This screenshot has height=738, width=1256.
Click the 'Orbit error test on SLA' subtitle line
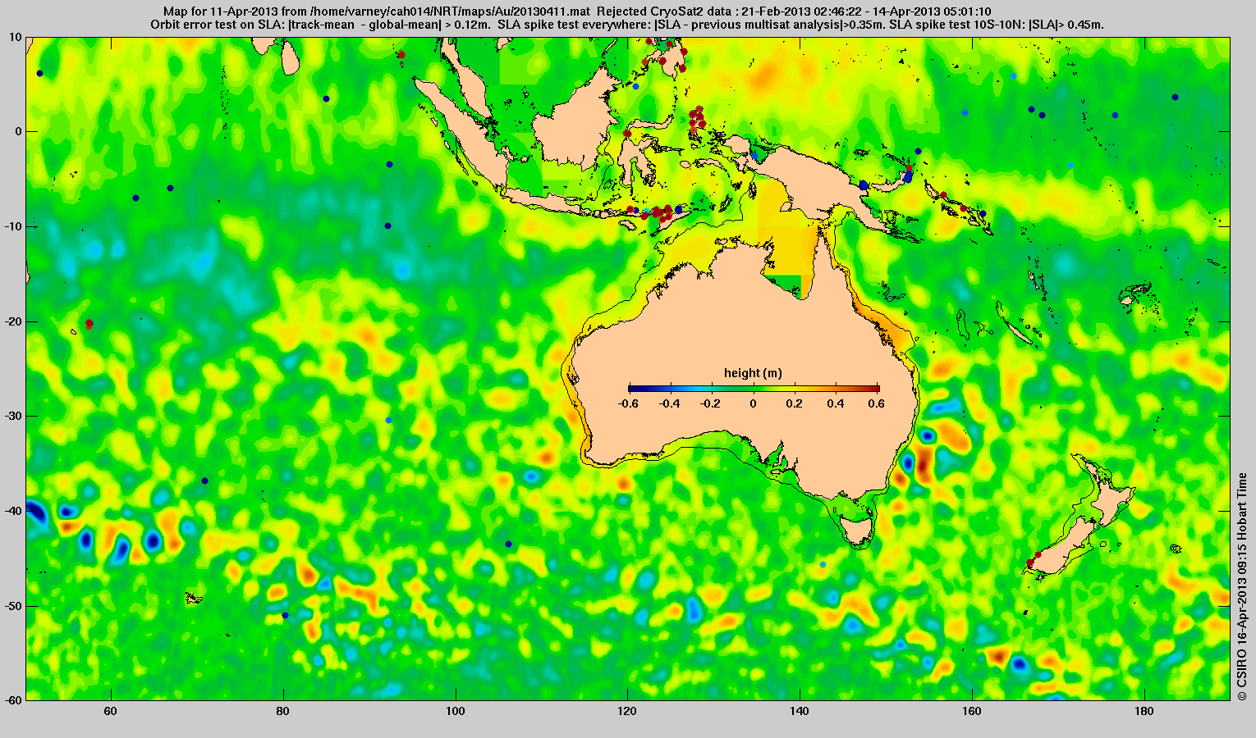click(x=627, y=25)
